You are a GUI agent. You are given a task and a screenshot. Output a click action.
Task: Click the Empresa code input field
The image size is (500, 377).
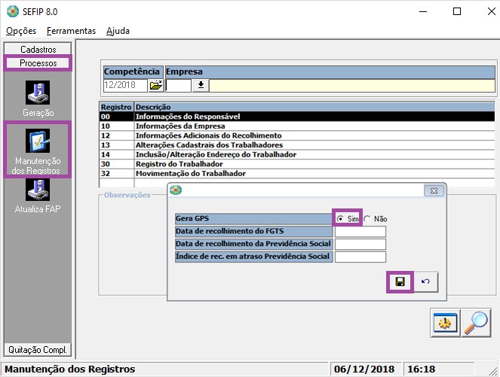tap(178, 85)
